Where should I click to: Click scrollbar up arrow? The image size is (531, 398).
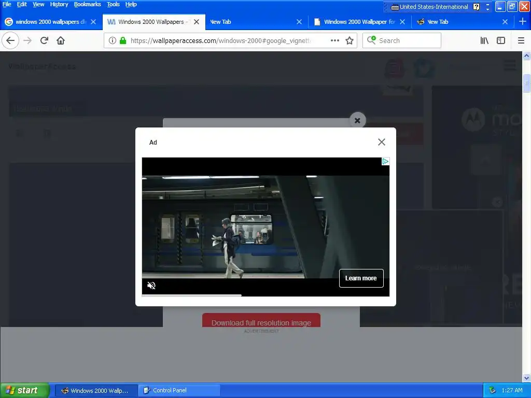coord(526,56)
